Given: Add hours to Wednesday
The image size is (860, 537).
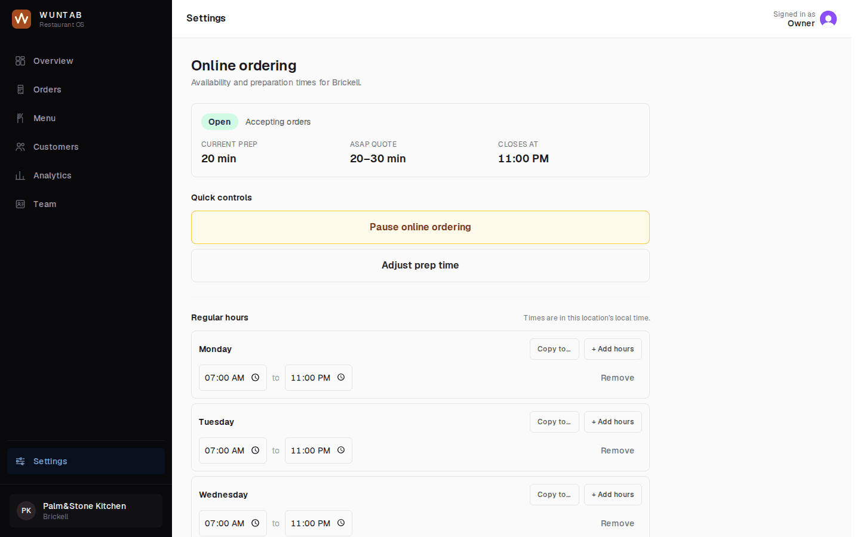Looking at the screenshot, I should [x=613, y=495].
